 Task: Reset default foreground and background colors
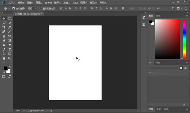click(4, 72)
